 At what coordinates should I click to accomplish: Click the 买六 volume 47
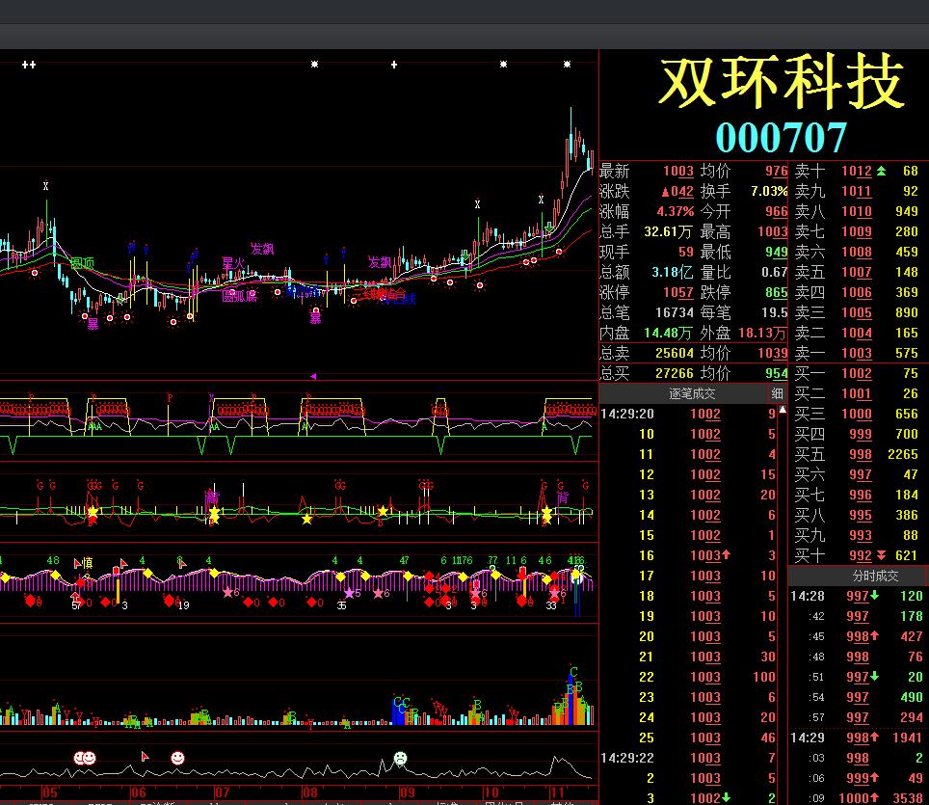click(x=911, y=474)
